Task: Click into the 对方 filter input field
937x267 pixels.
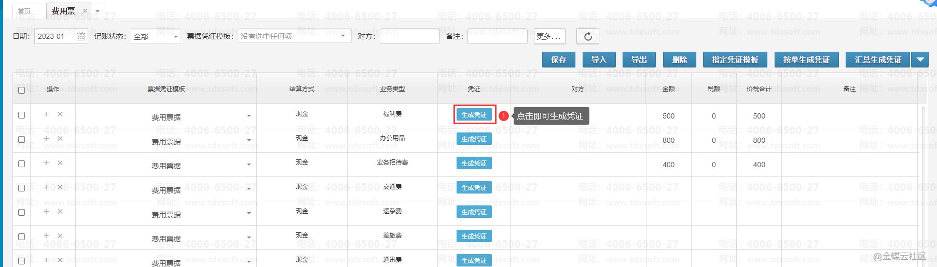Action: (409, 36)
